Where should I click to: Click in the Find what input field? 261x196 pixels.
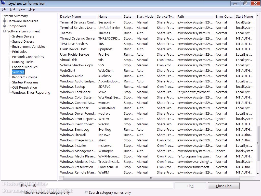coord(109,185)
